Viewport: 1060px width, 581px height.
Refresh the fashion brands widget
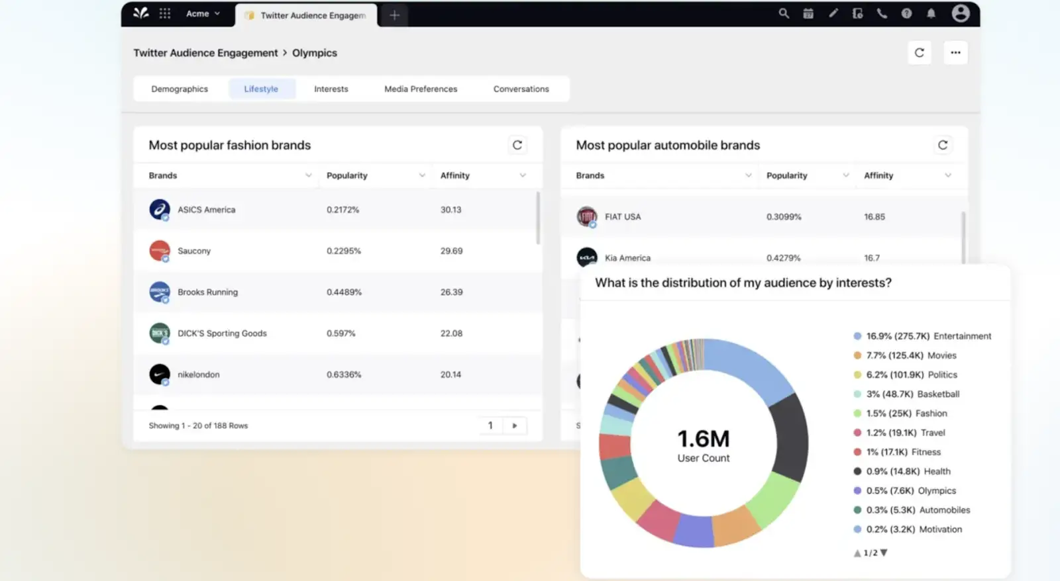pyautogui.click(x=517, y=145)
